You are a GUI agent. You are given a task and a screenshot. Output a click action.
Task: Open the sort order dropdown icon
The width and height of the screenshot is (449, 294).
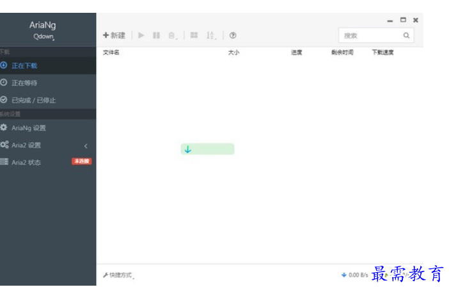click(211, 36)
